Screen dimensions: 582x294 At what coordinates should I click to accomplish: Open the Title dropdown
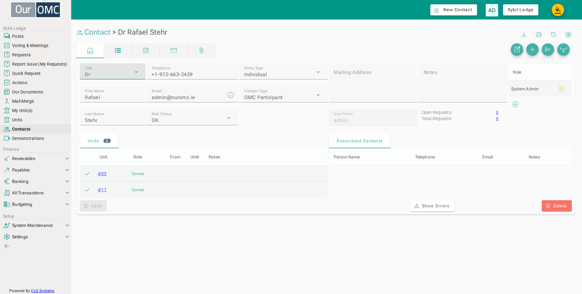coord(113,71)
